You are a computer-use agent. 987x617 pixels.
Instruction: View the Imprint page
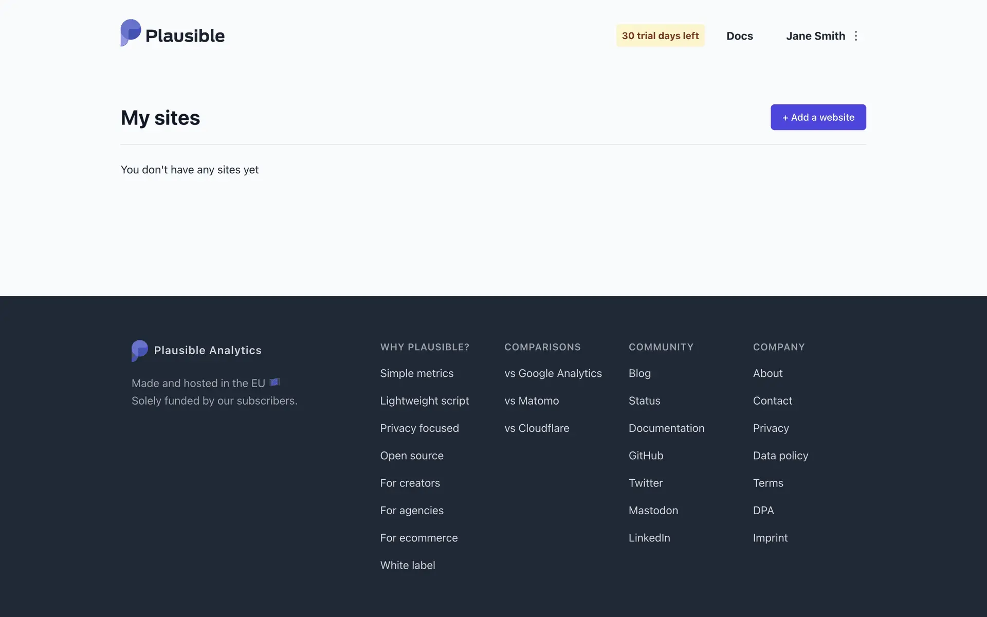coord(770,538)
